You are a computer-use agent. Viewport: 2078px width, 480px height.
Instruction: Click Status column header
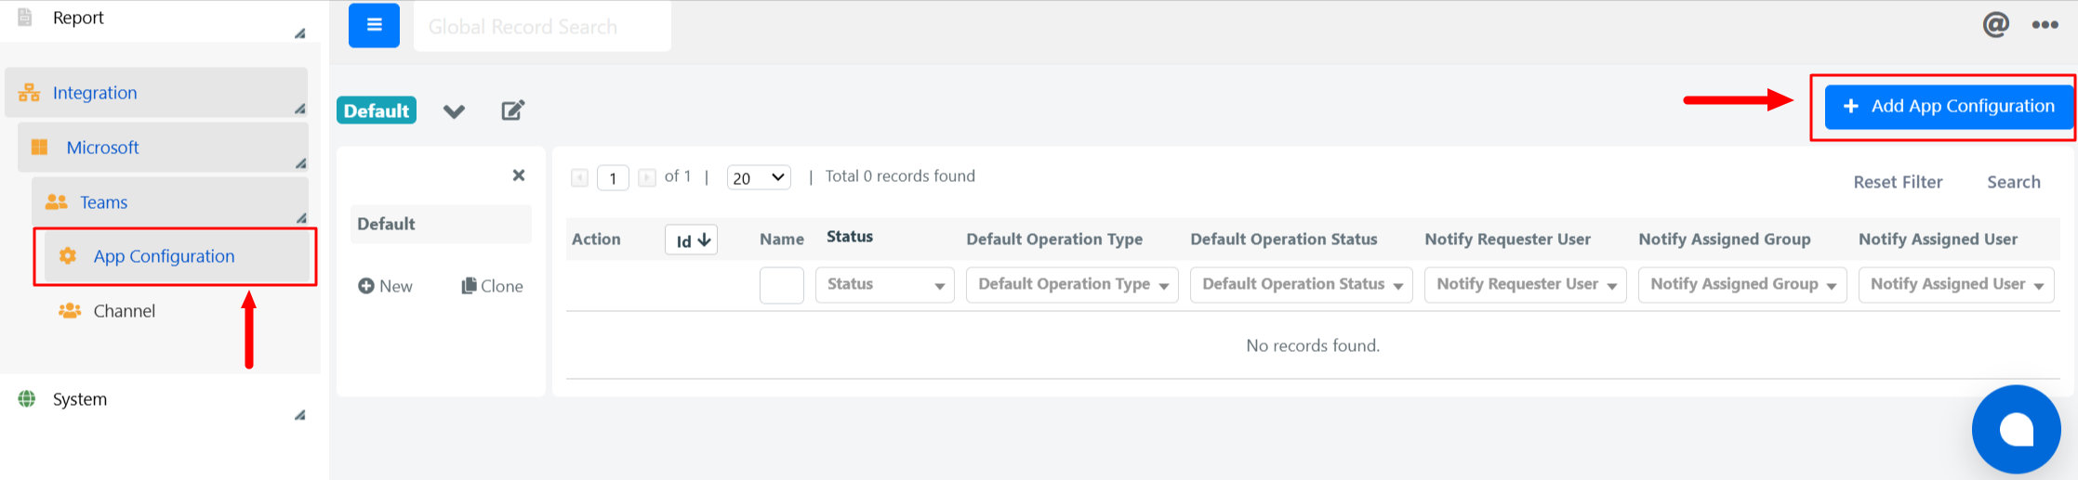click(x=850, y=237)
